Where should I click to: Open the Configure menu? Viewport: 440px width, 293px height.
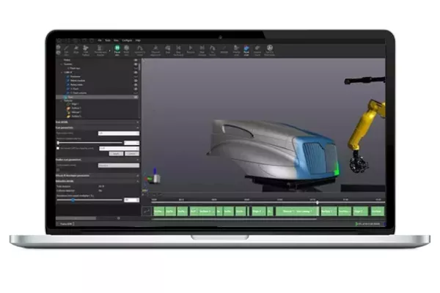click(x=126, y=40)
